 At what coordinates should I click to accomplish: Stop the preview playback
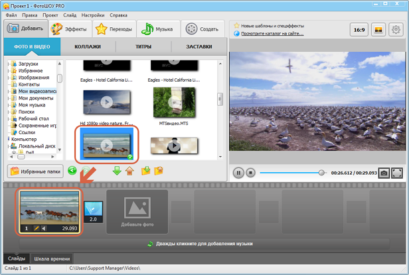(250, 173)
